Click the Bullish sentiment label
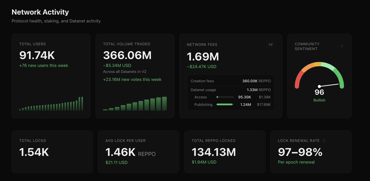 (x=319, y=100)
